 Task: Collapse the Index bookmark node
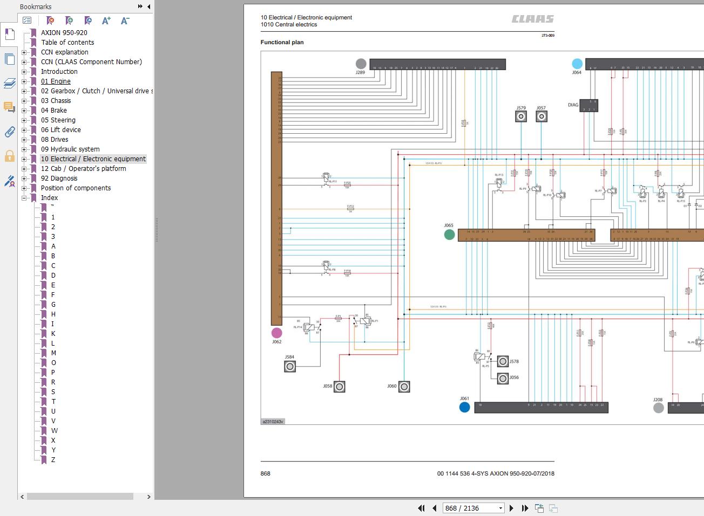pos(24,198)
